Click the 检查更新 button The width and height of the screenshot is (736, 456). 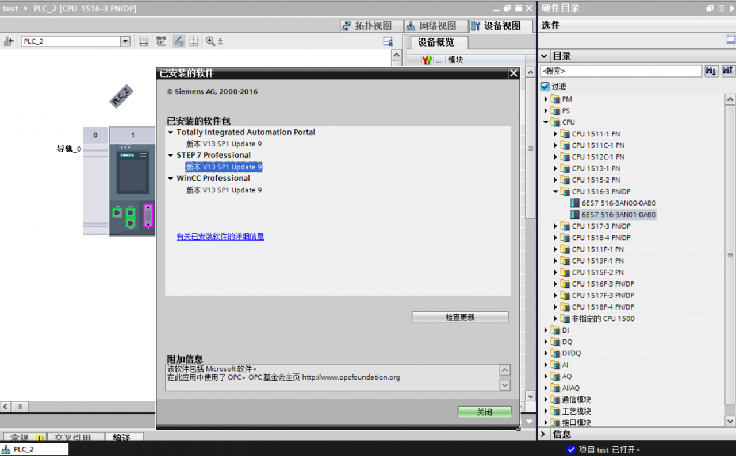460,317
